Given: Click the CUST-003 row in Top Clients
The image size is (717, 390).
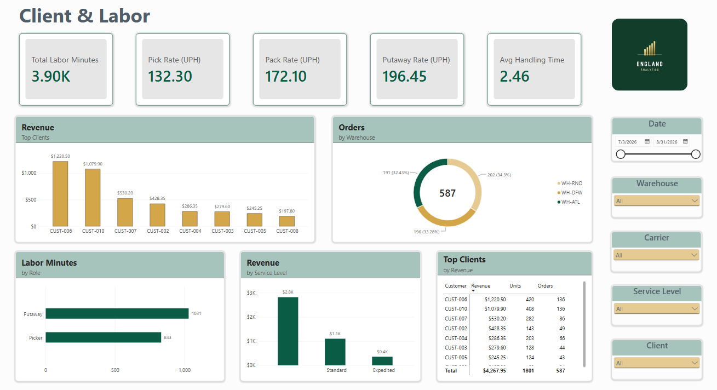Looking at the screenshot, I should (x=506, y=348).
